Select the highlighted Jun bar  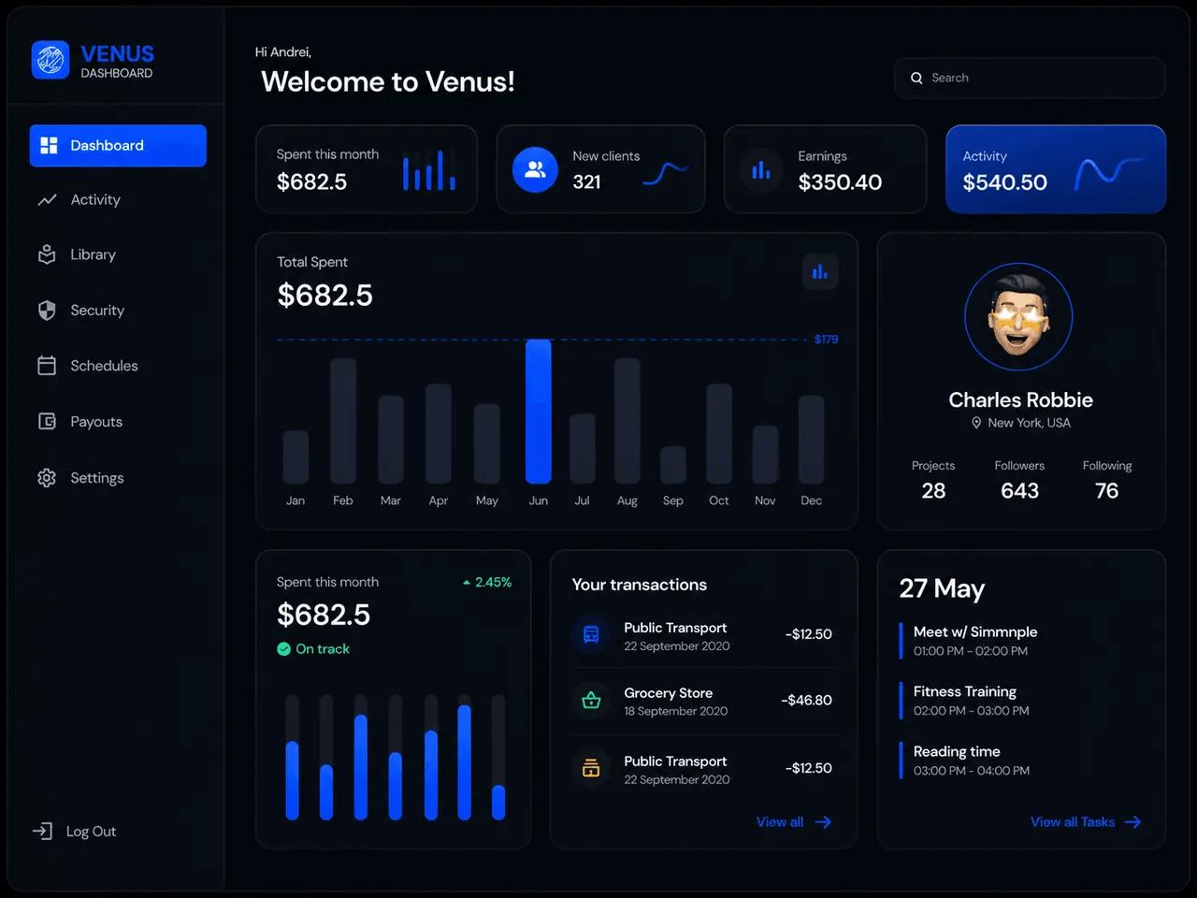(539, 412)
